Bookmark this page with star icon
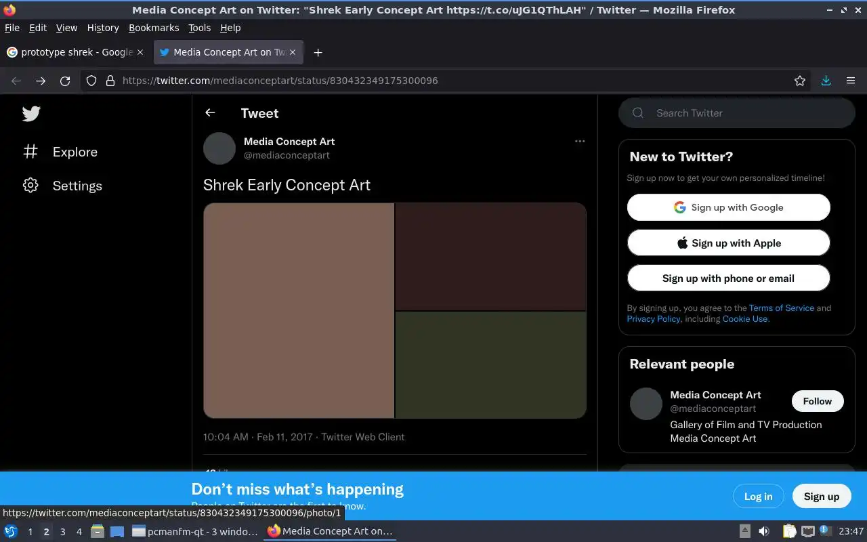This screenshot has width=867, height=542. coord(800,81)
